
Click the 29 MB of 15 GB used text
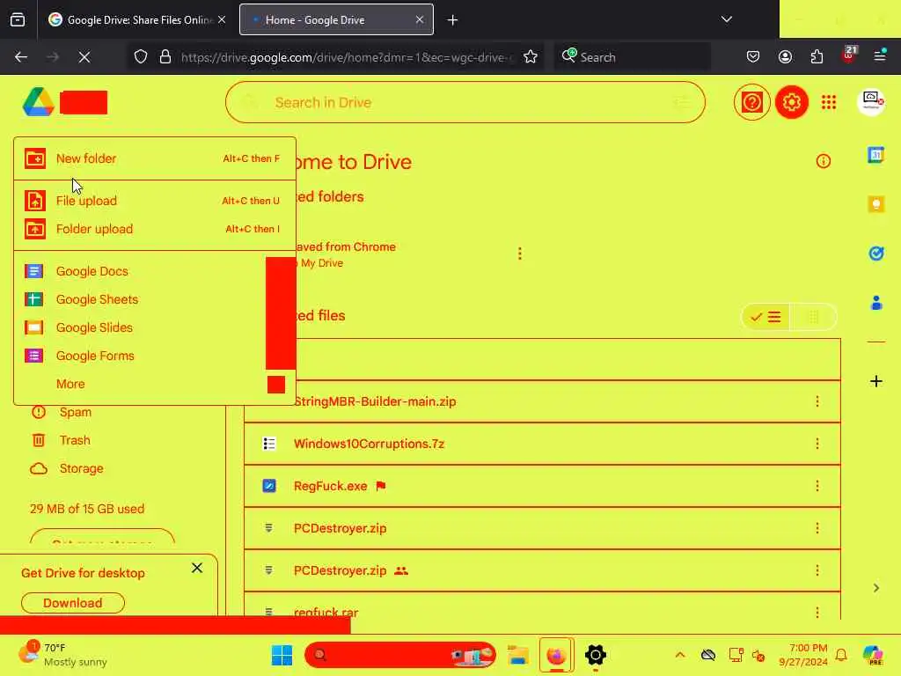pyautogui.click(x=87, y=509)
